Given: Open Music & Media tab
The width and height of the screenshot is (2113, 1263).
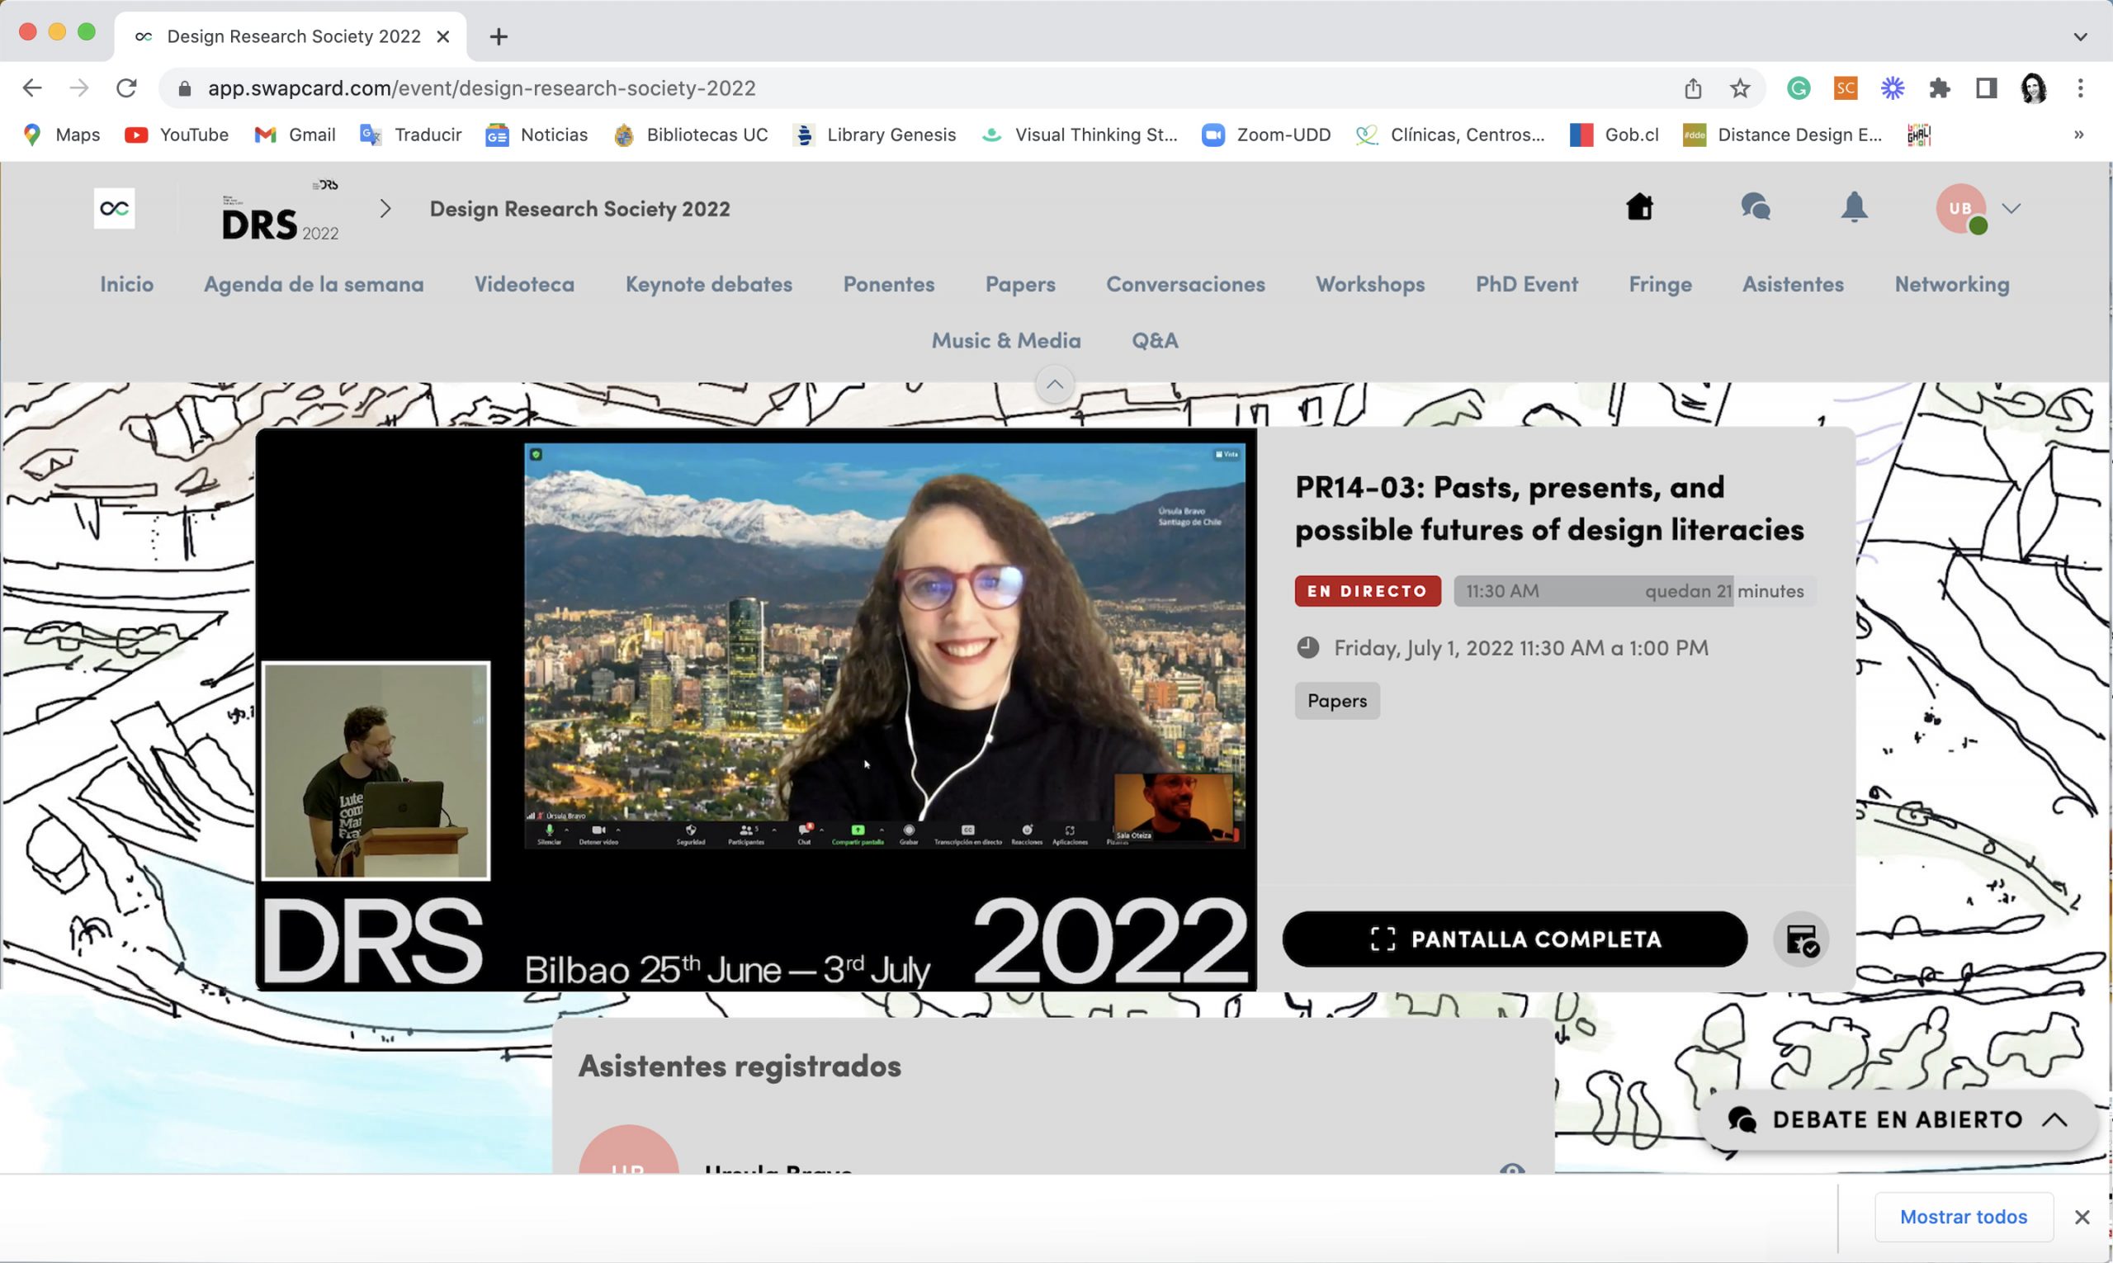Looking at the screenshot, I should click(1006, 340).
